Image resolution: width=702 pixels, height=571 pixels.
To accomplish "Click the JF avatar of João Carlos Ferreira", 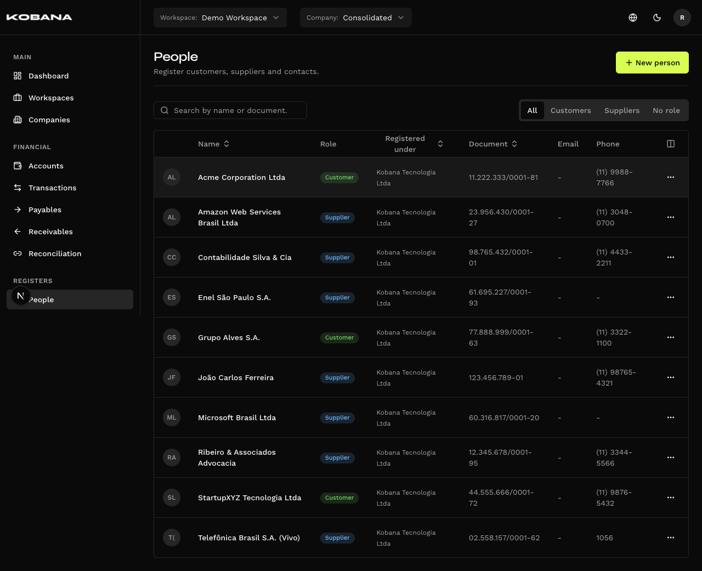I will [x=172, y=377].
